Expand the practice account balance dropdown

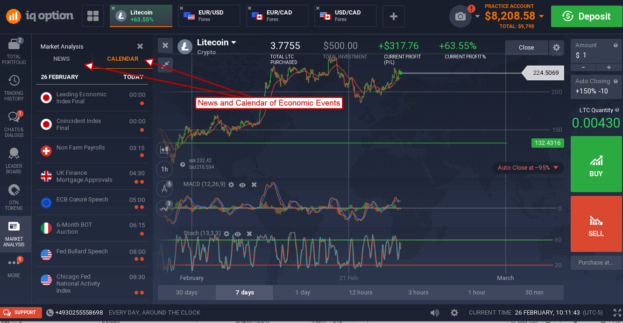[541, 16]
